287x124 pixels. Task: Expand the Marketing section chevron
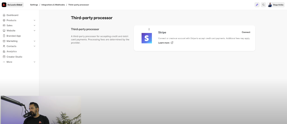pyautogui.click(x=34, y=41)
